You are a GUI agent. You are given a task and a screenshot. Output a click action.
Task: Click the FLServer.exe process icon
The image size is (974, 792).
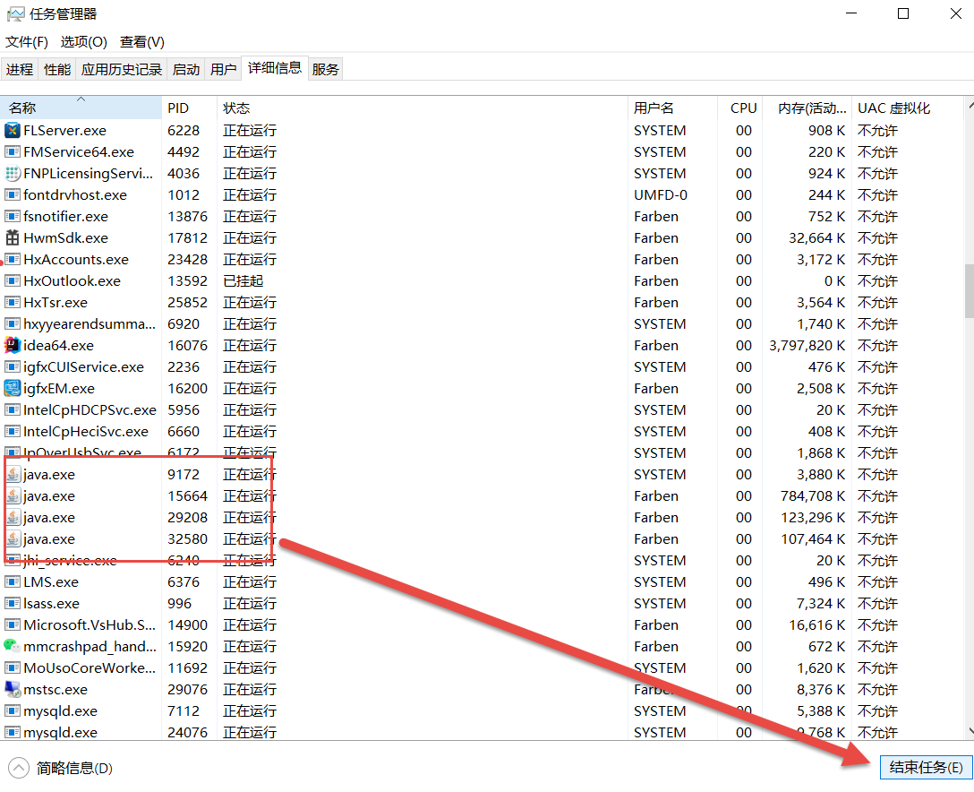tap(13, 131)
